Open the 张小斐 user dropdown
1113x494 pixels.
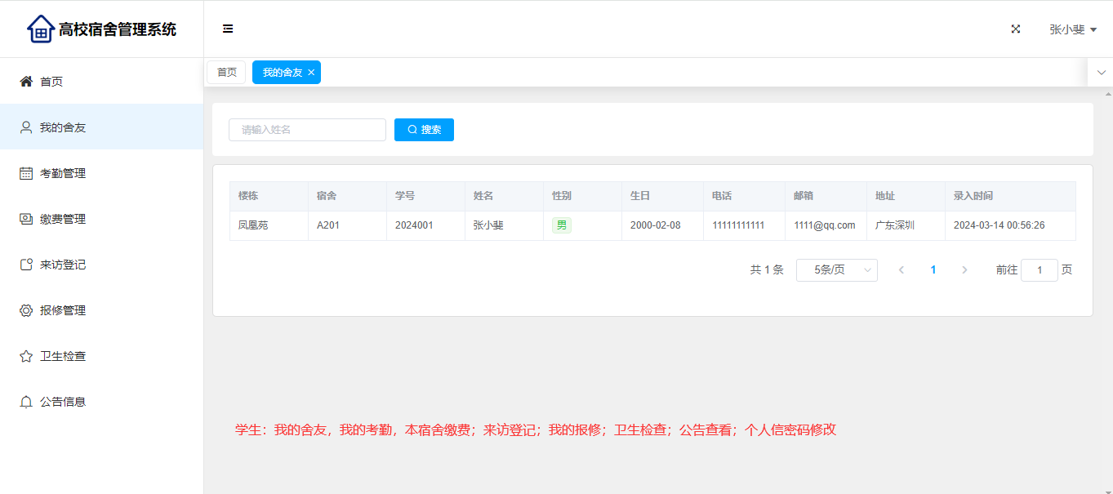(x=1072, y=29)
